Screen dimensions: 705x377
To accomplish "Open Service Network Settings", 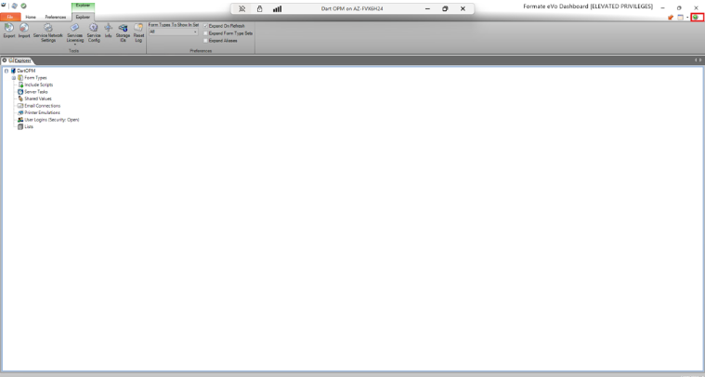I will pos(48,32).
